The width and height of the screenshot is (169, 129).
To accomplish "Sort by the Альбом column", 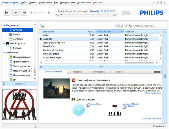I will coord(143,32).
